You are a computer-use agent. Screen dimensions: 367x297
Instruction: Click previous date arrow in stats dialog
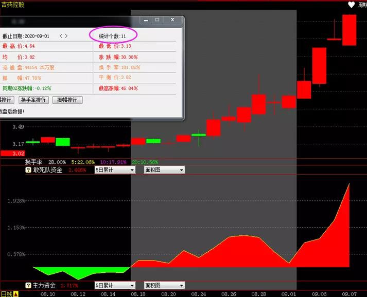pyautogui.click(x=61, y=36)
